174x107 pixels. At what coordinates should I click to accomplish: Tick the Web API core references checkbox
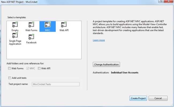click(39, 68)
